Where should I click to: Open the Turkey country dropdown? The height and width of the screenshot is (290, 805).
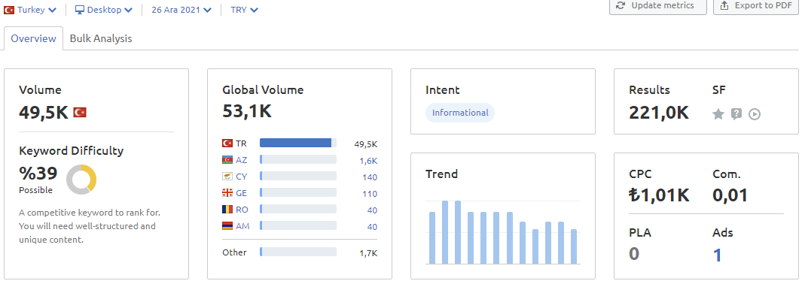(30, 10)
